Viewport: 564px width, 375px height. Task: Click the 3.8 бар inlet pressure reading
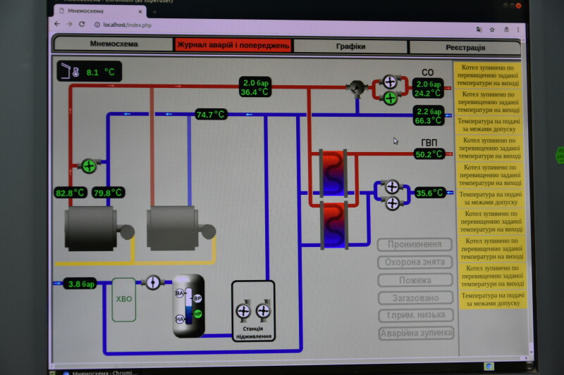[80, 284]
